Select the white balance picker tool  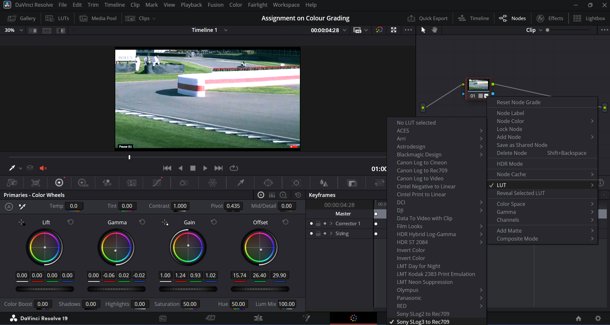click(22, 206)
